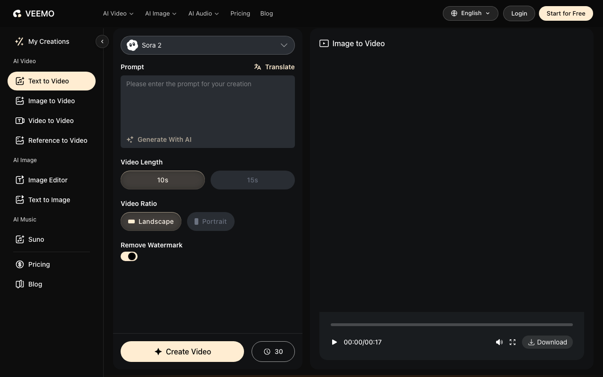603x377 pixels.
Task: Collapse the left sidebar with arrow icon
Action: coord(102,41)
